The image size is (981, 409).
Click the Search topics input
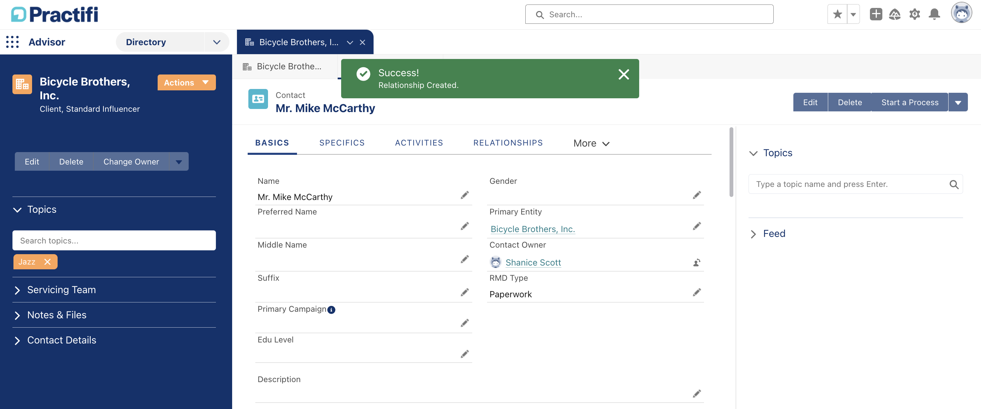pyautogui.click(x=114, y=241)
